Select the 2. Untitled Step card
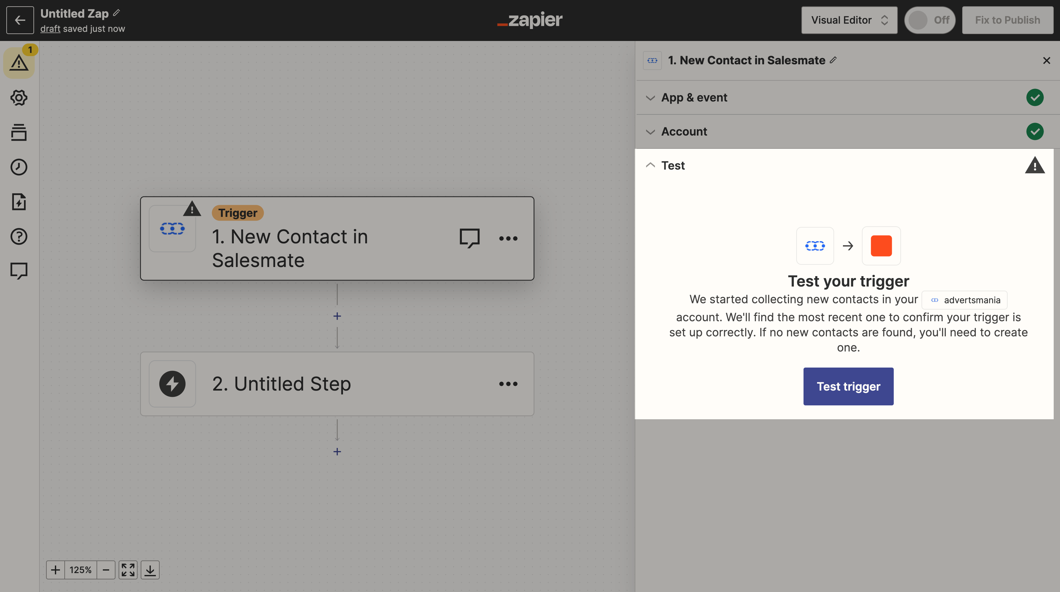 click(337, 384)
